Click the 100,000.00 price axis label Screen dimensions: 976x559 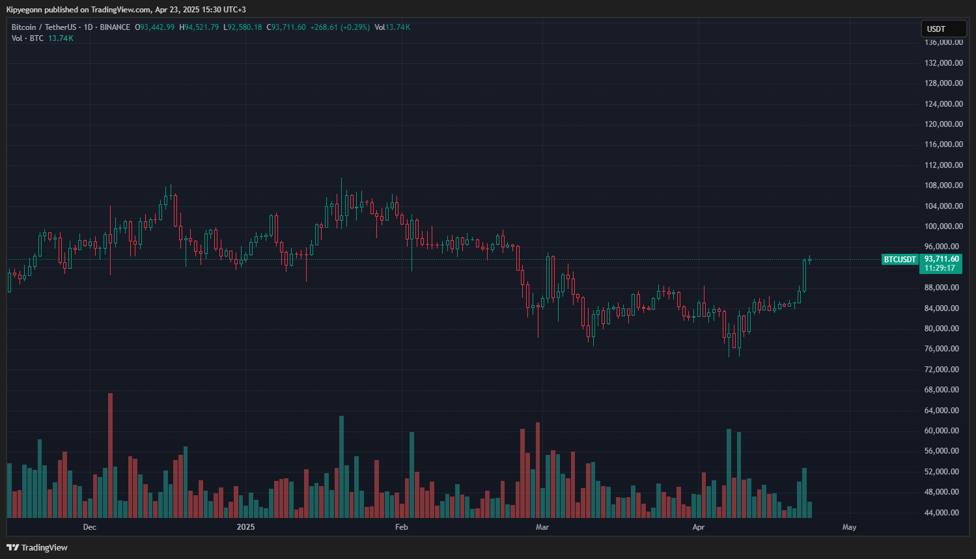pos(943,226)
